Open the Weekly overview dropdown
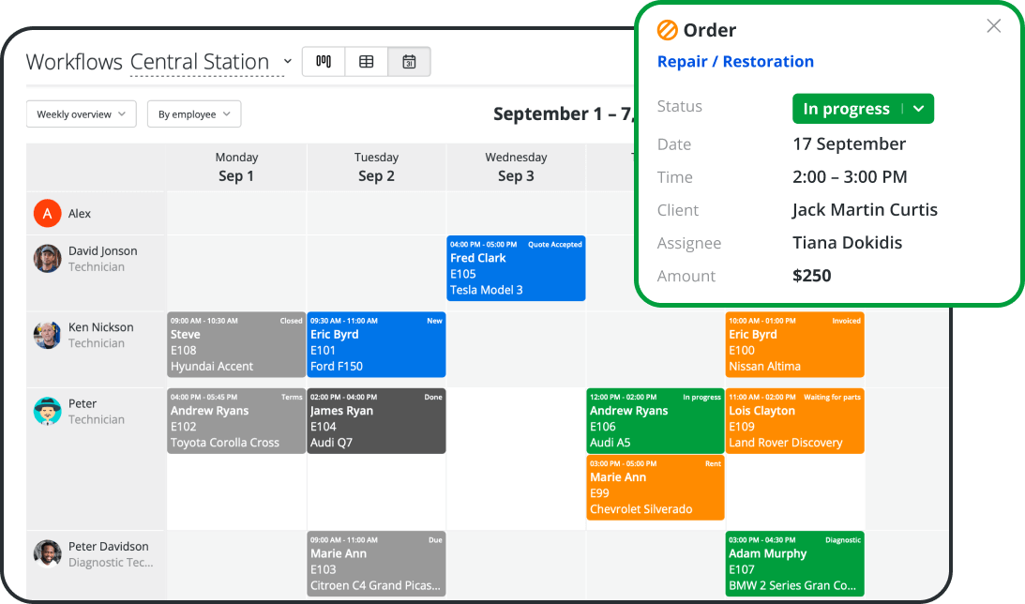Screen dimensions: 1025x604 coord(81,113)
